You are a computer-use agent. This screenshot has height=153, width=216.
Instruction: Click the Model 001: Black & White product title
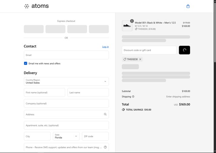(155, 23)
